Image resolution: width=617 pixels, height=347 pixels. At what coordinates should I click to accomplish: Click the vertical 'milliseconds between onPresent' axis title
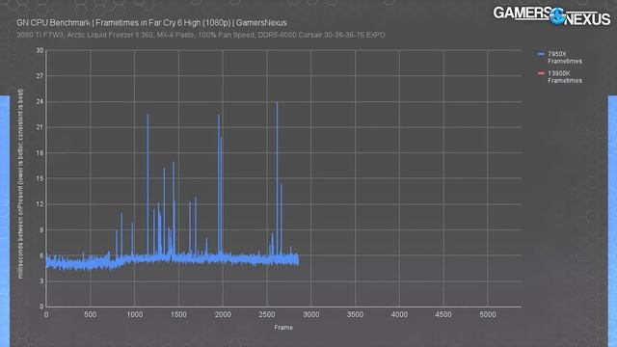(x=20, y=184)
